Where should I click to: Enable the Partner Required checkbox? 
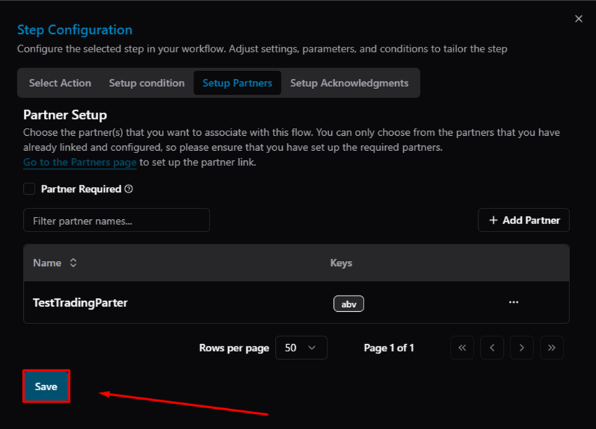point(30,189)
